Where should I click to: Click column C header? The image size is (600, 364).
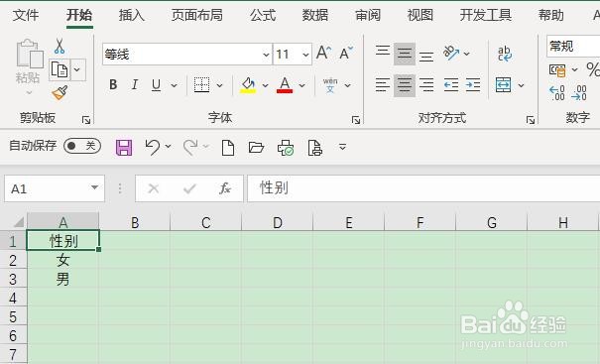coord(206,222)
